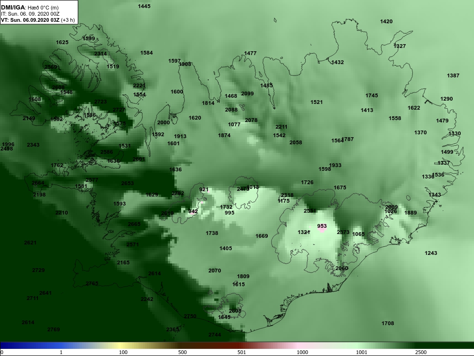474x356 pixels.
Task: Click the DMI/IGA Hæð 0°C title text
Action: (30, 8)
